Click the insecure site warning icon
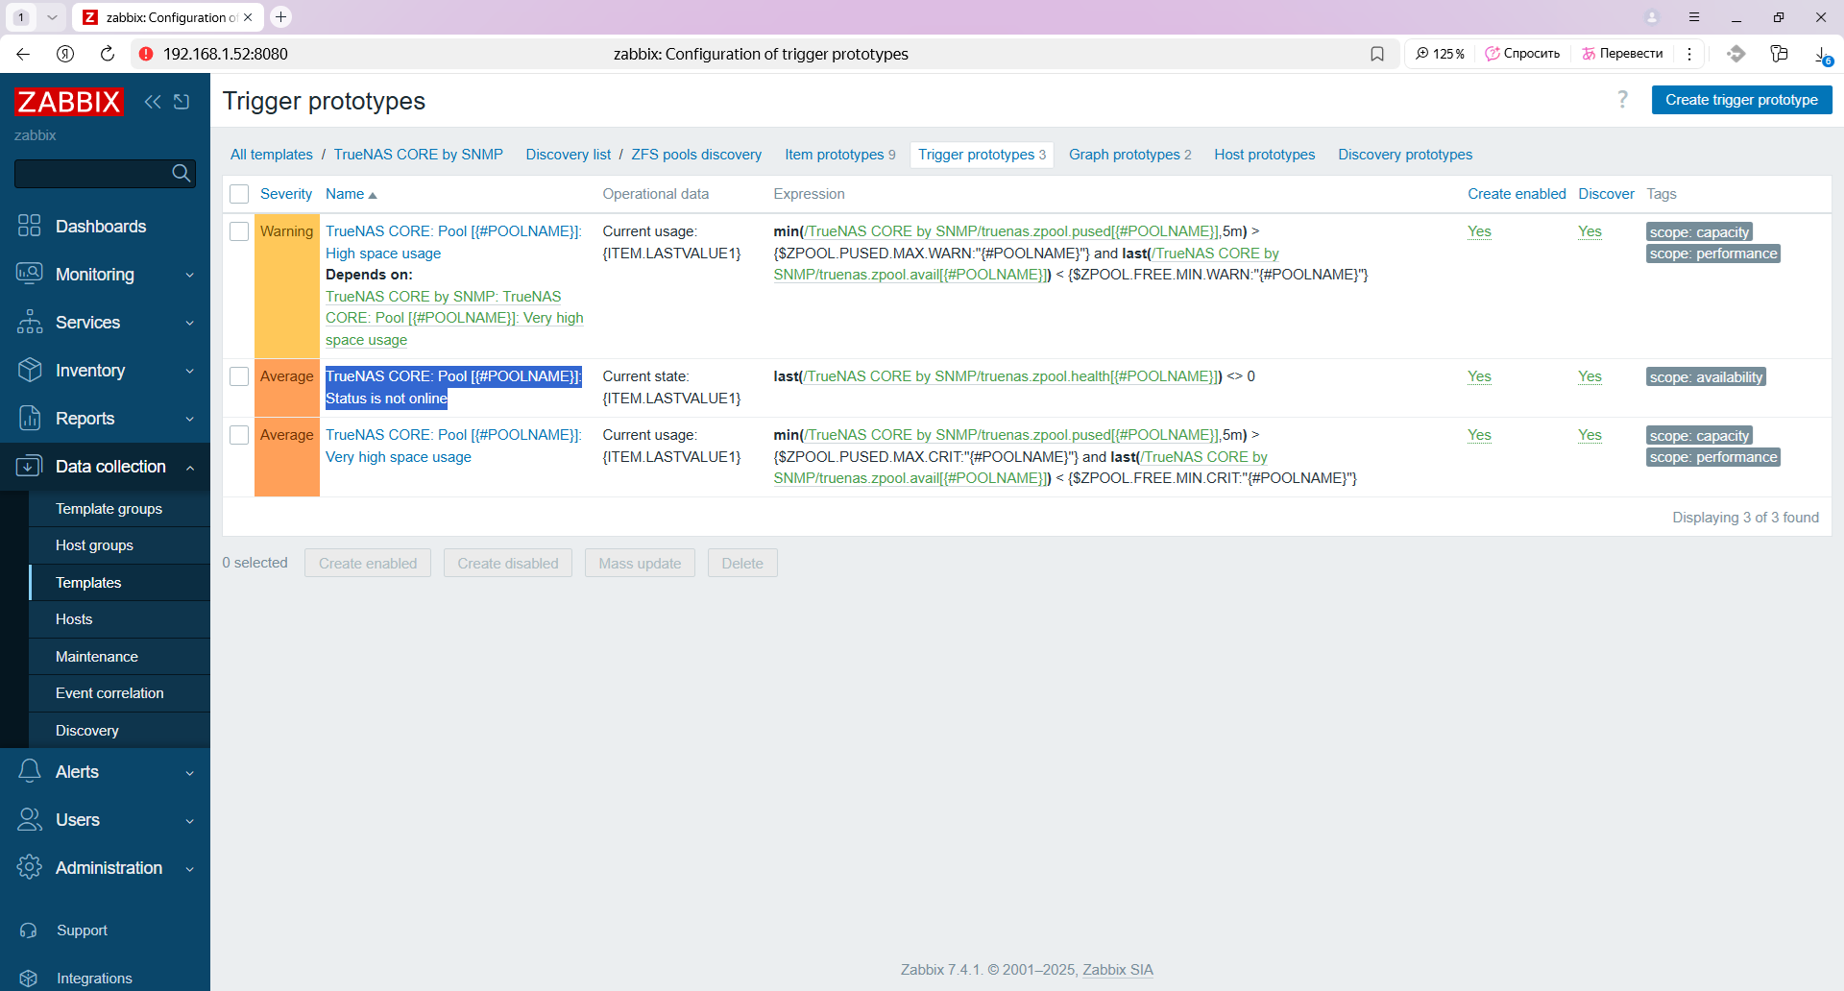1844x991 pixels. click(146, 54)
